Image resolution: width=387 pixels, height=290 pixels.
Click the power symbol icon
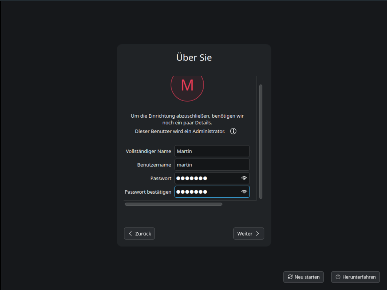point(338,277)
